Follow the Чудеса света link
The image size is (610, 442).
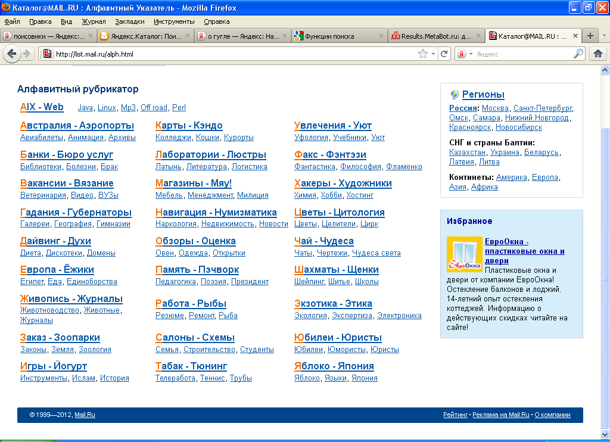coord(376,253)
